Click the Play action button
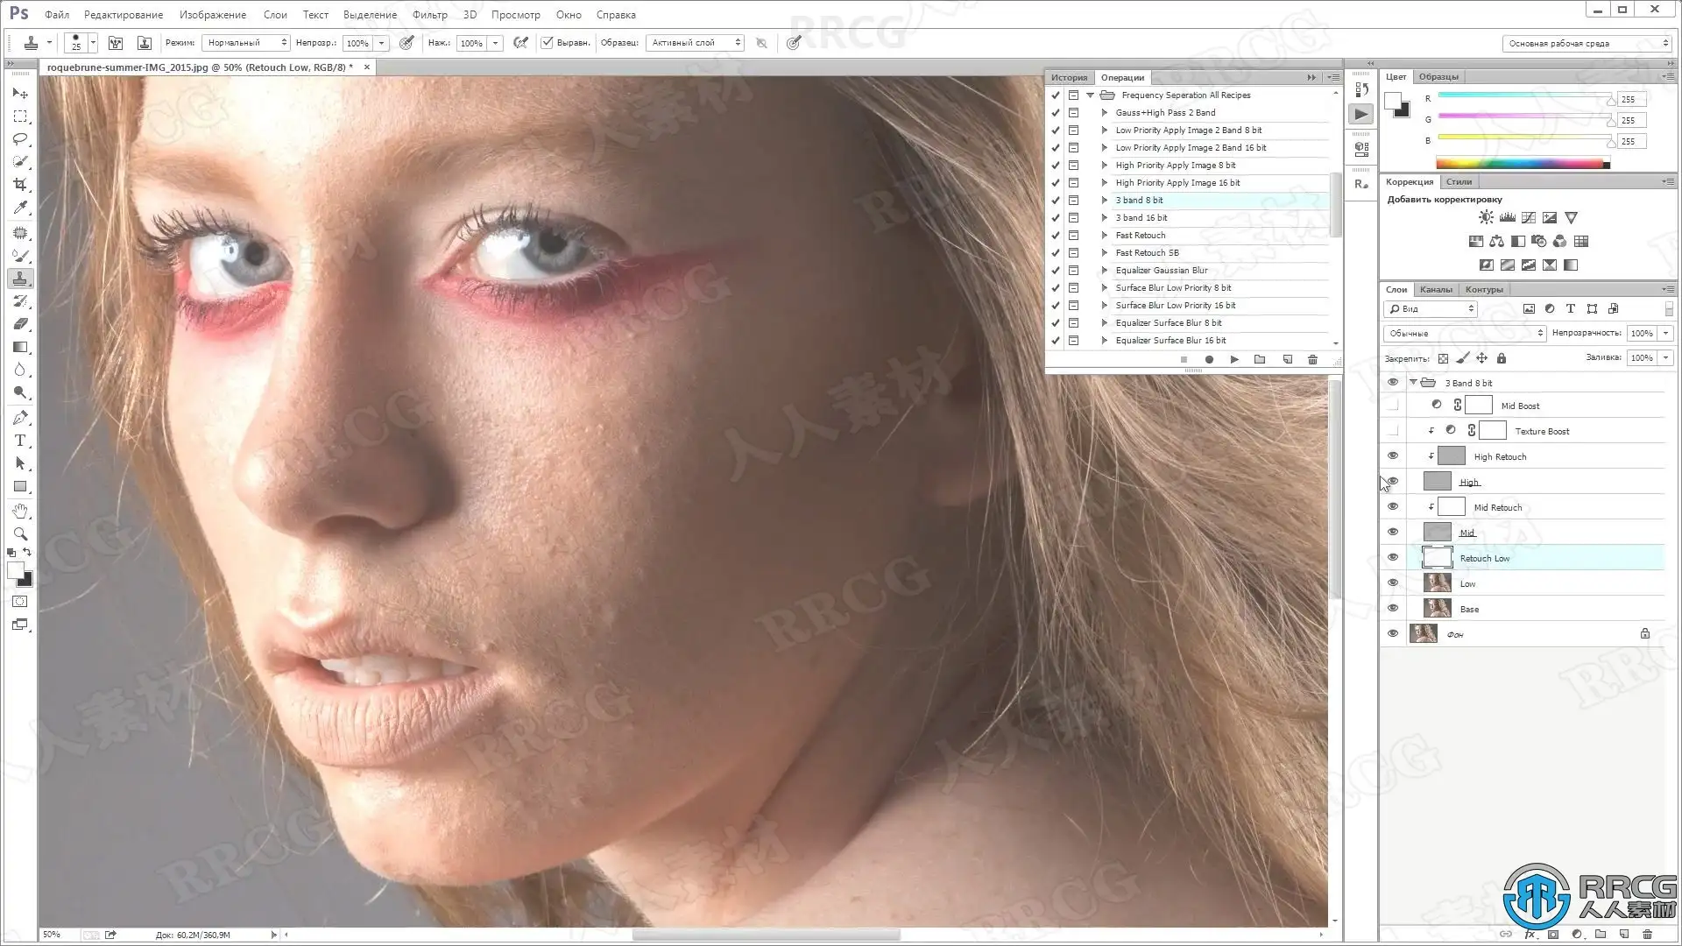 point(1234,359)
